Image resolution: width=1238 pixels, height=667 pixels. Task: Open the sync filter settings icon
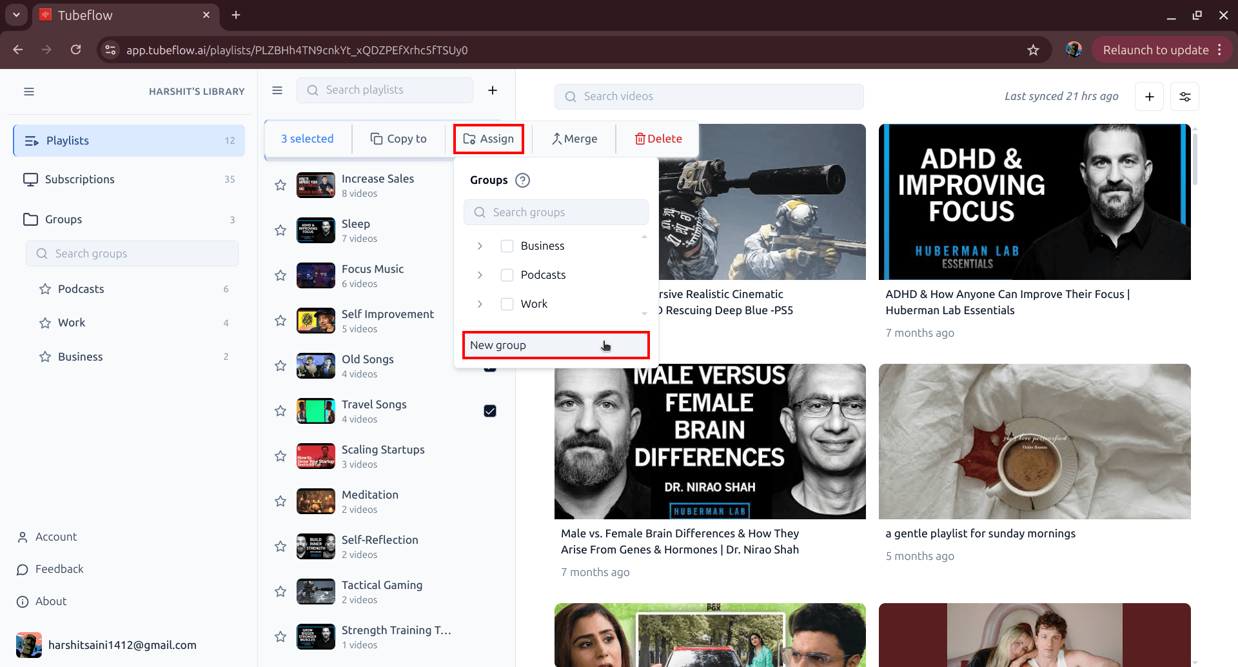pyautogui.click(x=1184, y=96)
